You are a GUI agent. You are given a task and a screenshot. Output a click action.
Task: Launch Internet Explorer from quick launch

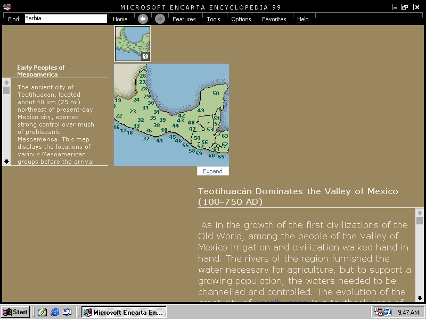click(x=55, y=312)
